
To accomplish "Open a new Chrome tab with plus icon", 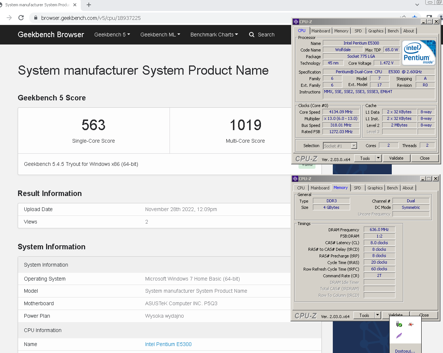I will [88, 5].
